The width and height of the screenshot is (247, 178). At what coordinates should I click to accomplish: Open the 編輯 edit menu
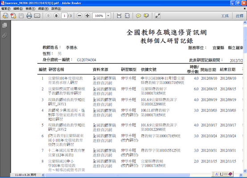click(18, 8)
